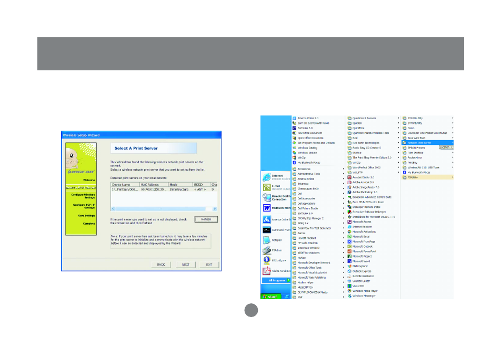Expand the QuickTime submenu arrow

(x=398, y=128)
